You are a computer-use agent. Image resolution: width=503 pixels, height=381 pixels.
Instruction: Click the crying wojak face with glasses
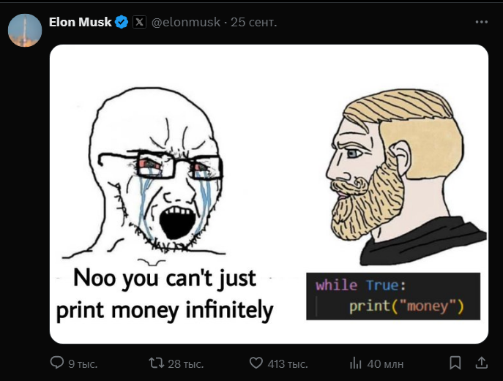(x=157, y=176)
